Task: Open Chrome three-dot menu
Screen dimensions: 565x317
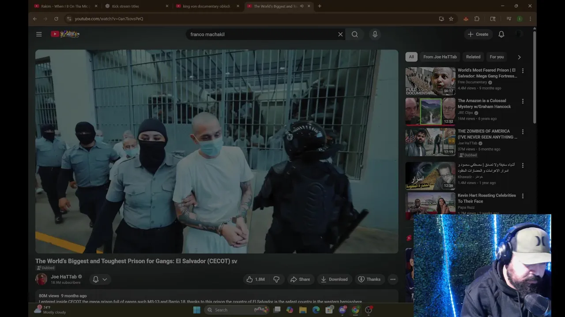Action: (x=530, y=19)
